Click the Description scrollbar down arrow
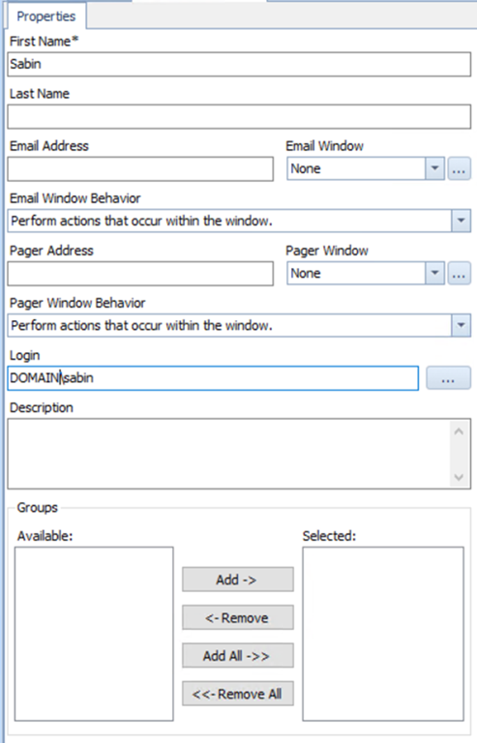This screenshot has height=743, width=477. [459, 477]
